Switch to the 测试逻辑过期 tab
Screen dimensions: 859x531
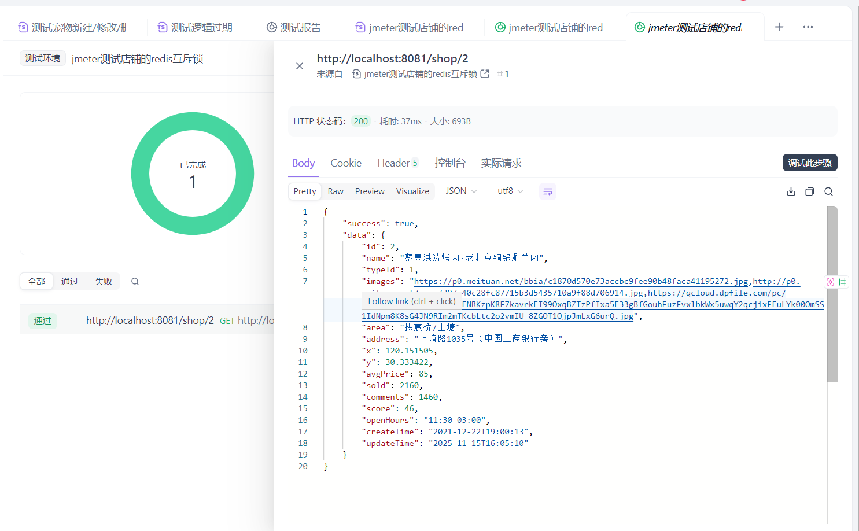click(x=195, y=27)
